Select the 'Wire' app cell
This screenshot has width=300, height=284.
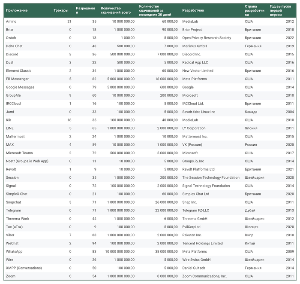click(9, 260)
